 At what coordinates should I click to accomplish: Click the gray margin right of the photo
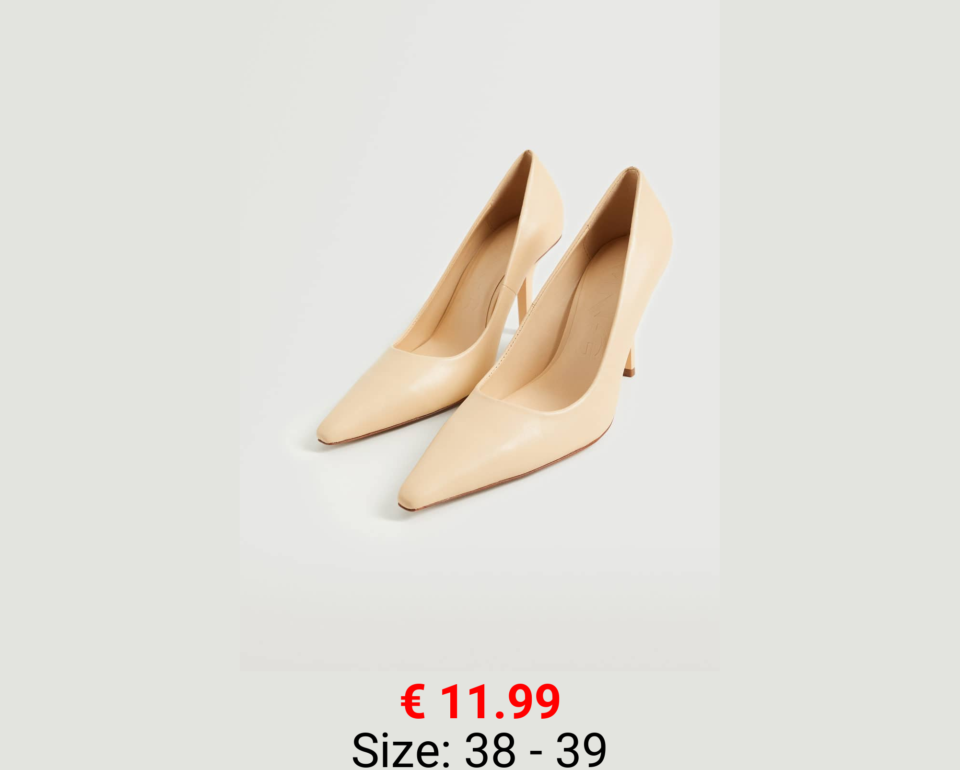(x=840, y=336)
